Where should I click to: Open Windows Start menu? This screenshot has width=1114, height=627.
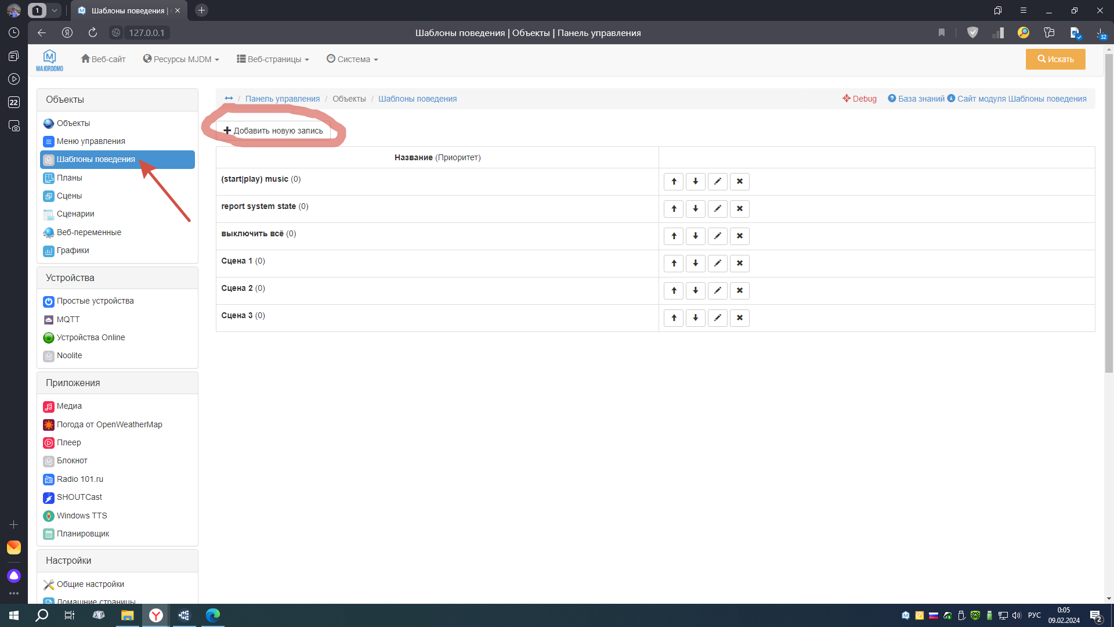(14, 615)
